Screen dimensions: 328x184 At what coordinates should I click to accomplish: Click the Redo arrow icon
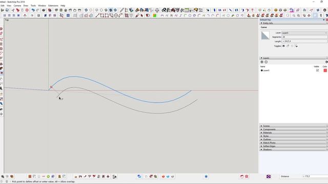[37, 10]
